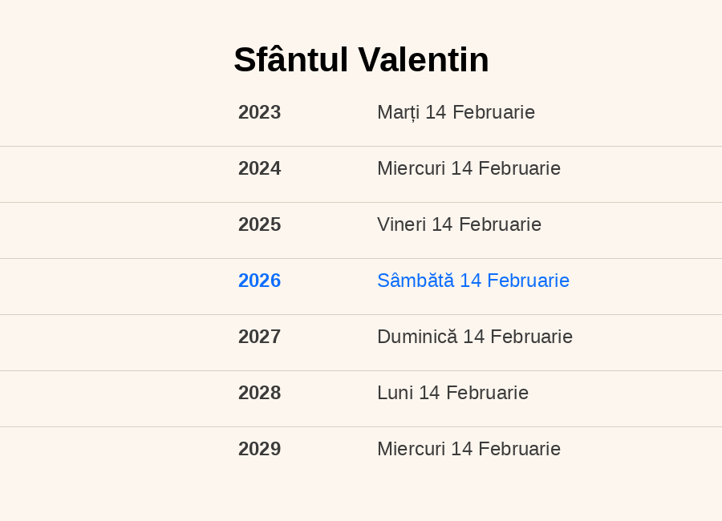Image resolution: width=722 pixels, height=521 pixels.
Task: Select the 2028 year label
Action: point(259,393)
